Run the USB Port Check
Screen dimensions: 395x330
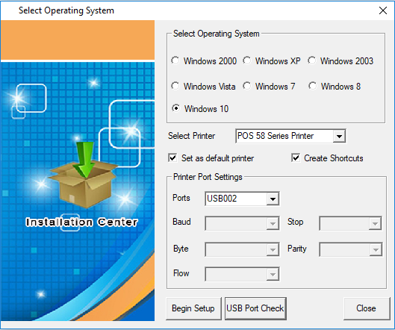[255, 308]
